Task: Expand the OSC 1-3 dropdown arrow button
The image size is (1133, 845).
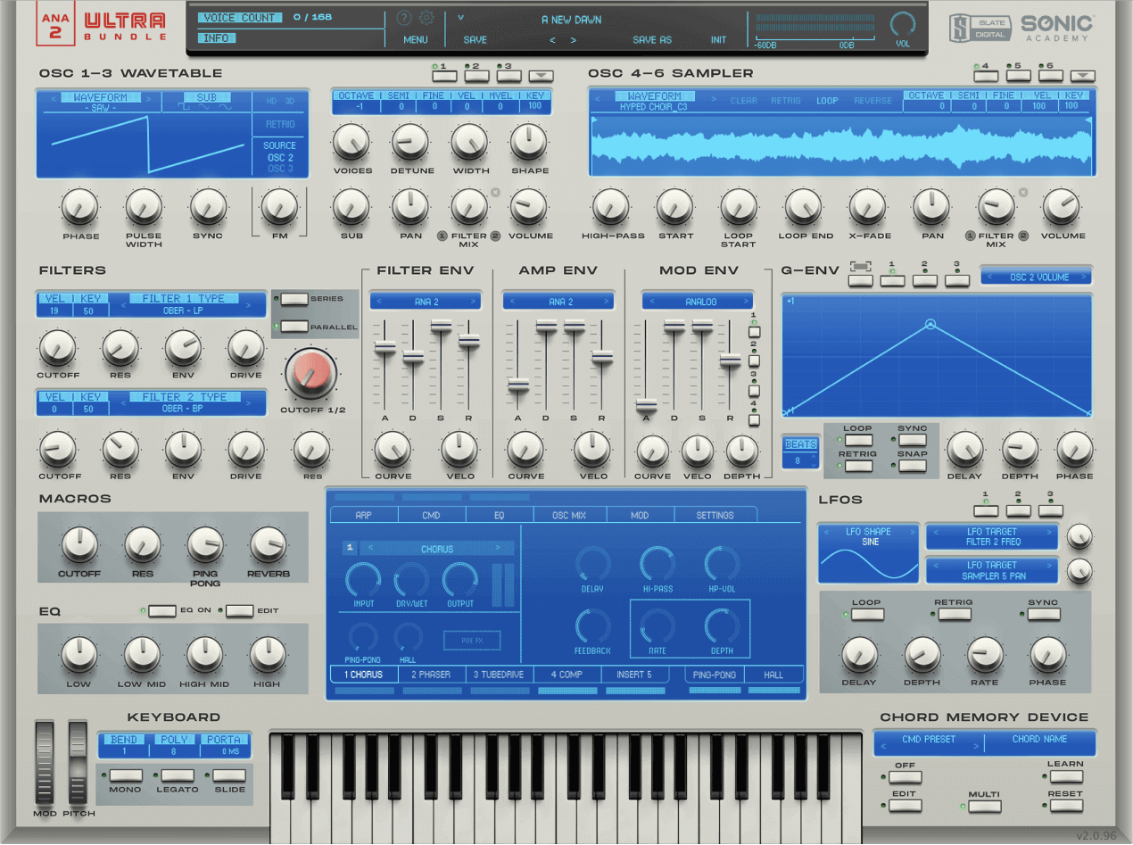Action: 541,77
